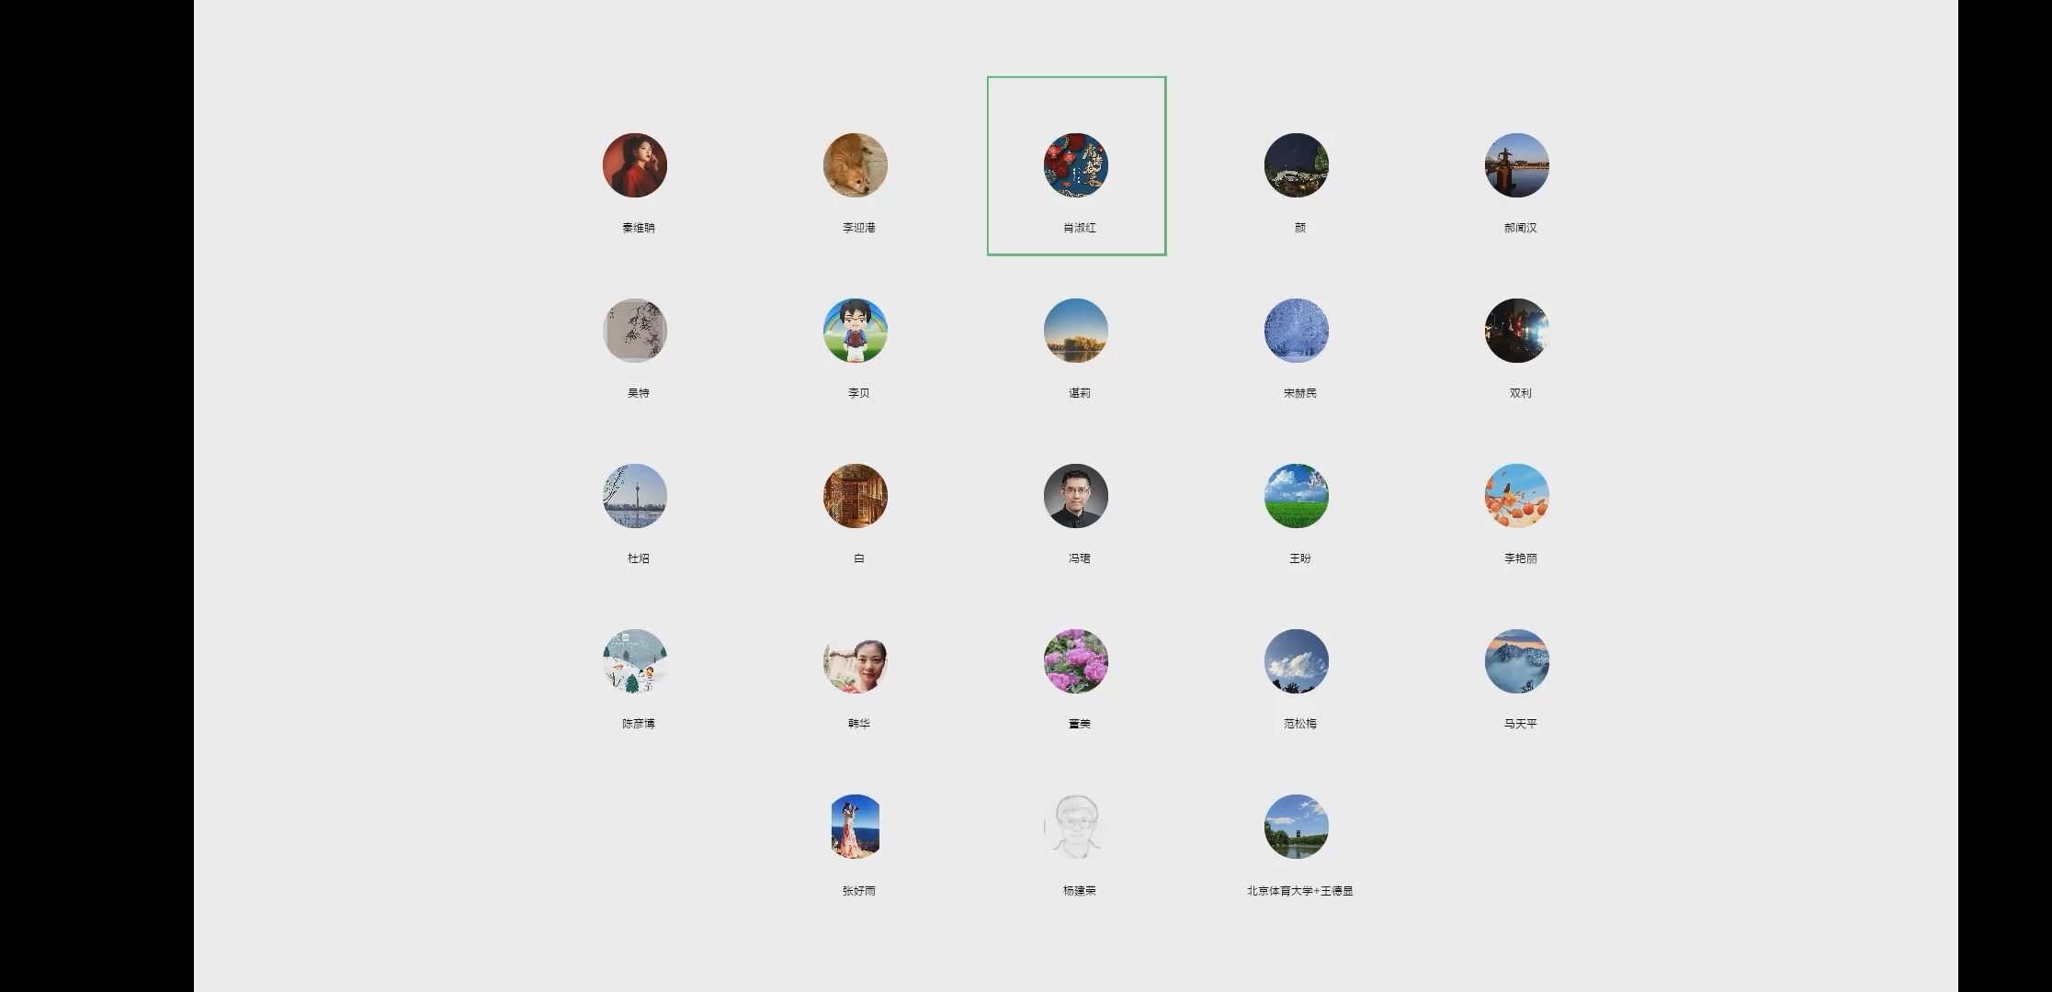Open 双利's dark night avatar
2052x992 pixels.
point(1516,331)
